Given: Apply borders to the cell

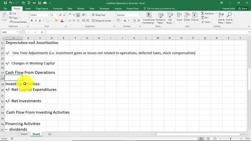Looking at the screenshot, I should (x=48, y=21).
